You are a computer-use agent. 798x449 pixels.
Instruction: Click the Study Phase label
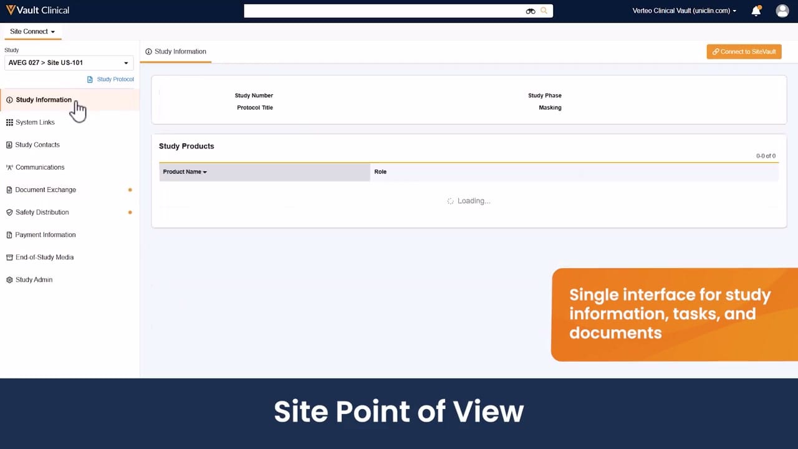click(x=545, y=95)
